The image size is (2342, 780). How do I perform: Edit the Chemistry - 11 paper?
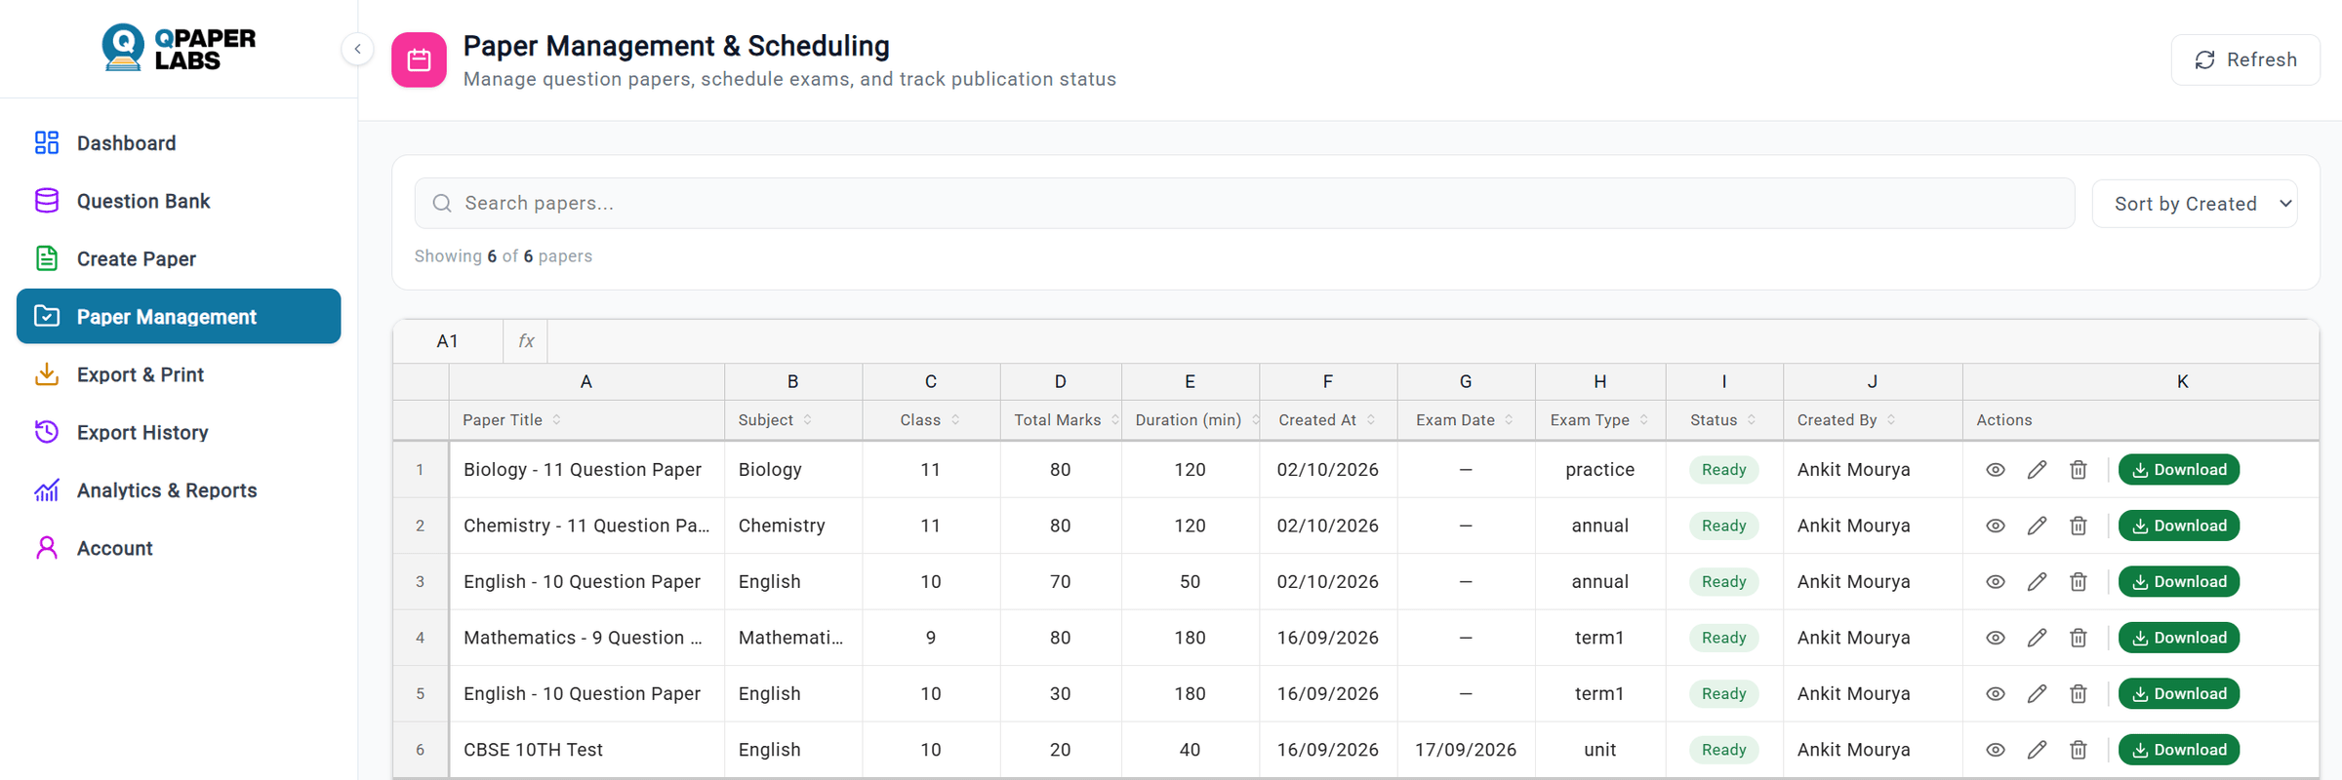[2037, 526]
